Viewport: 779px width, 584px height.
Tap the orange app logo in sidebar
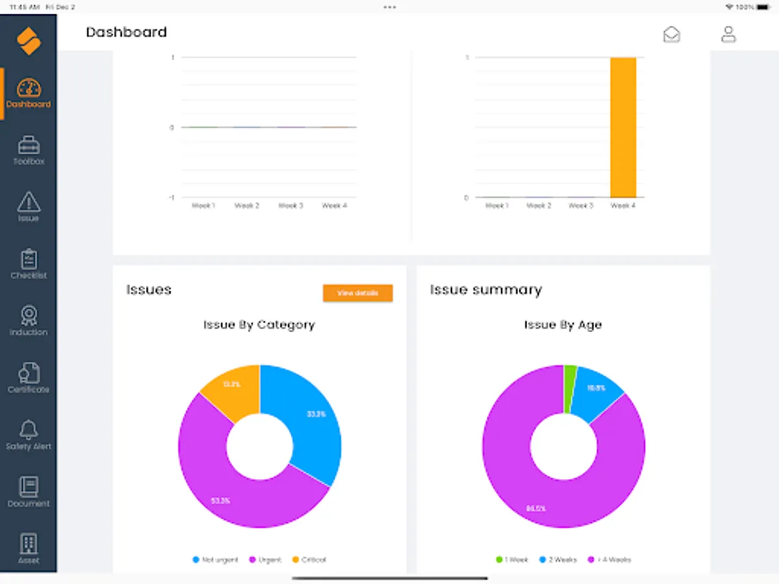point(29,41)
